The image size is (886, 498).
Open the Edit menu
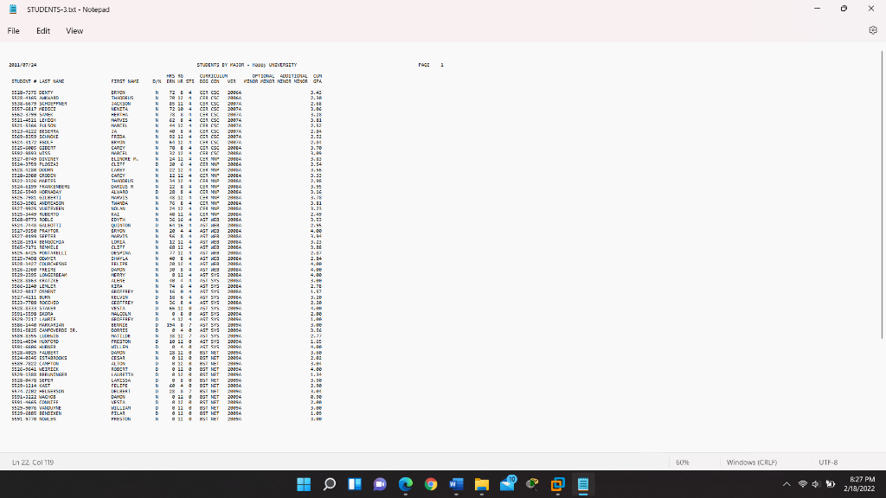42,30
